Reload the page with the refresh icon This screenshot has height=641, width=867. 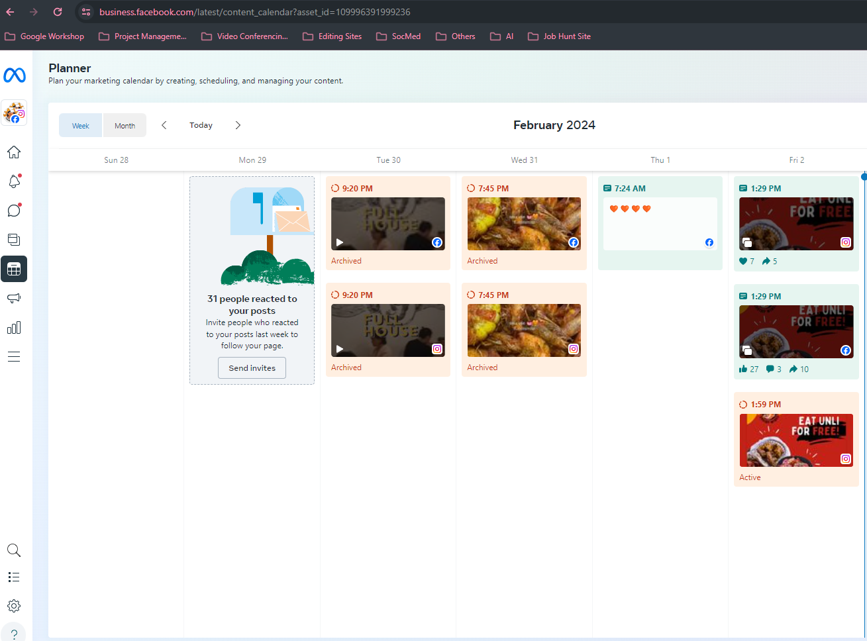click(x=58, y=12)
